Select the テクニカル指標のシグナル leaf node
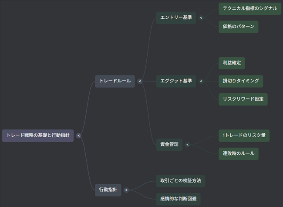 [x=249, y=9]
